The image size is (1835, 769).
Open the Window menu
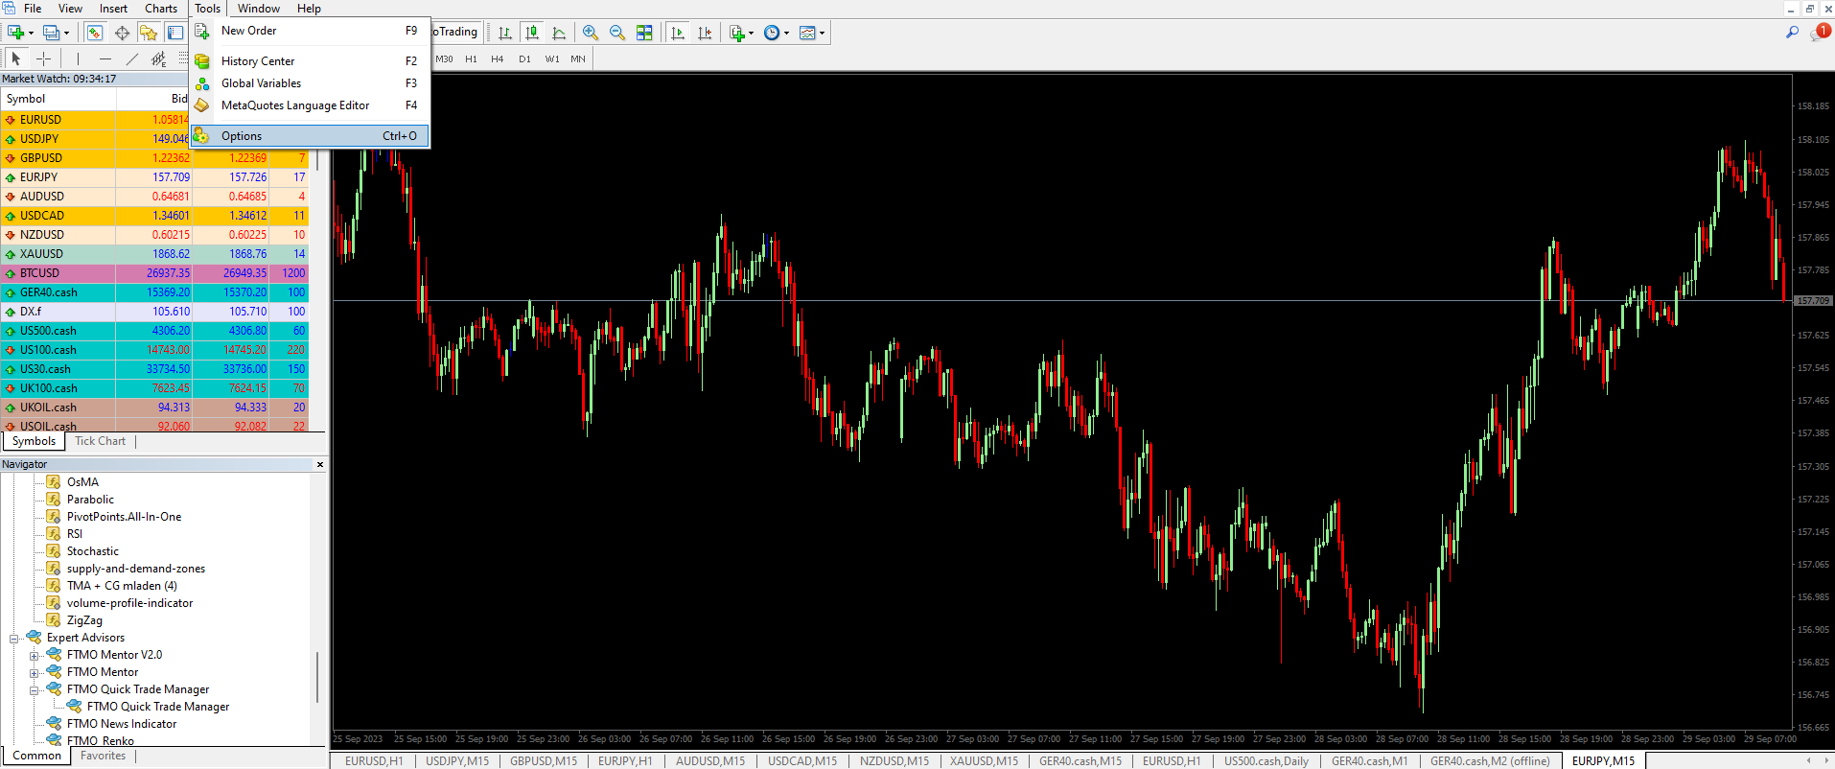(259, 9)
